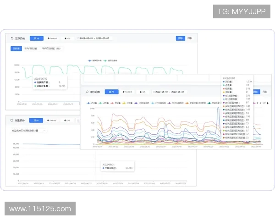Select the Android filter in 活跃趋势 panel
Image resolution: width=275 pixels, height=220 pixels.
tap(52, 38)
